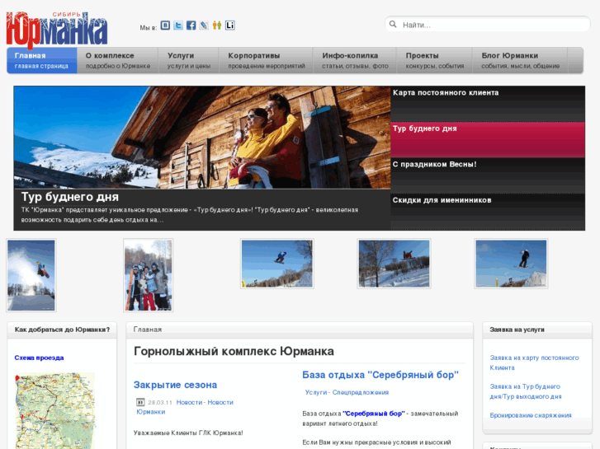Open the Бронирование снаряжения link
This screenshot has width=600, height=449.
pyautogui.click(x=531, y=415)
